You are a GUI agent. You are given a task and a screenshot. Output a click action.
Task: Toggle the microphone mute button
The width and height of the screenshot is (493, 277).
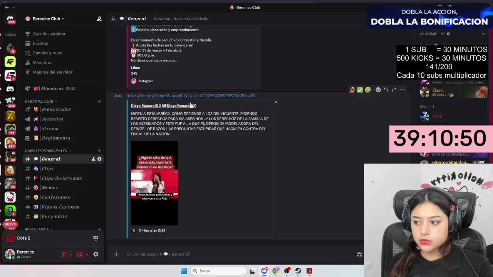click(64, 254)
